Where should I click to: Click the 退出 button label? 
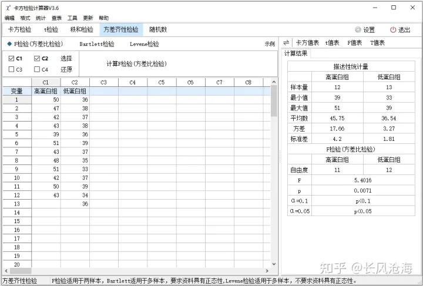(x=404, y=29)
